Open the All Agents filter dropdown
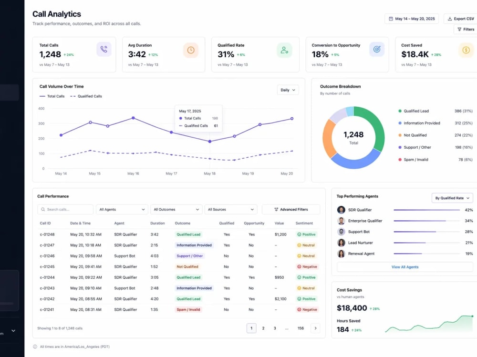 [122, 210]
